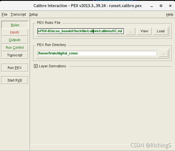
Task: Open the Transcript menu
Action: pos(18,14)
